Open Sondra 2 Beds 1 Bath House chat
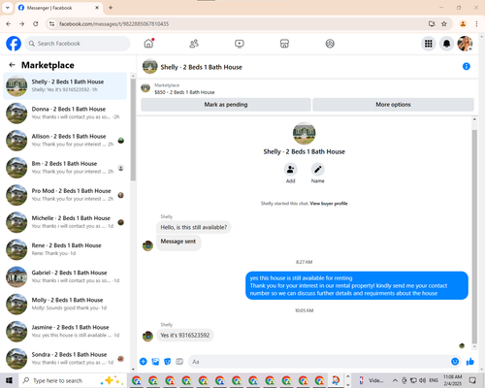The image size is (485, 388). point(65,358)
